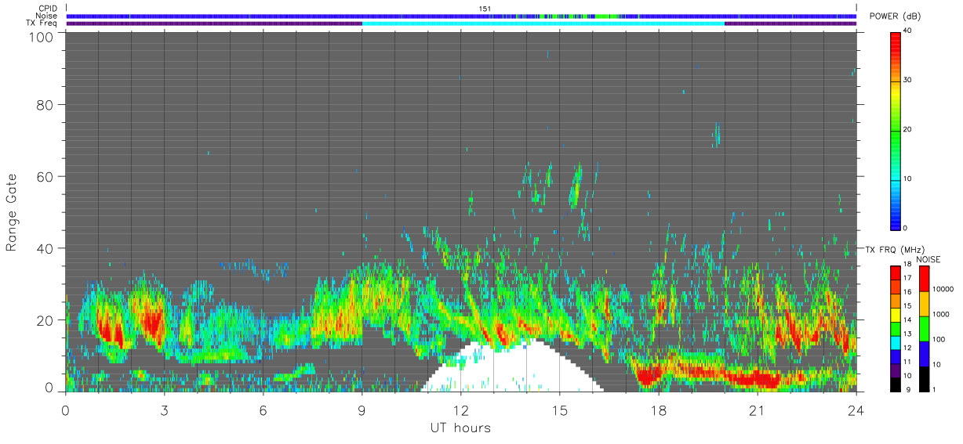Click the x-axis tick label 15
The height and width of the screenshot is (444, 963).
click(559, 410)
